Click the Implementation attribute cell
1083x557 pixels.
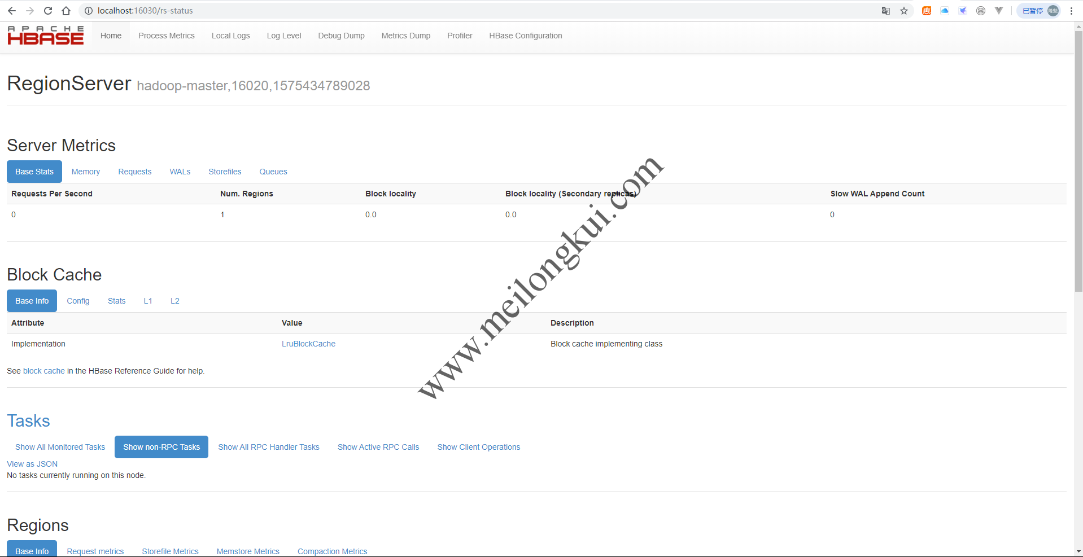click(38, 344)
